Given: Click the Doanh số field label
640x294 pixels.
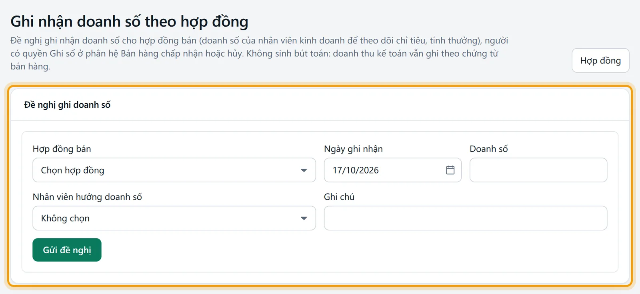Looking at the screenshot, I should pyautogui.click(x=489, y=149).
